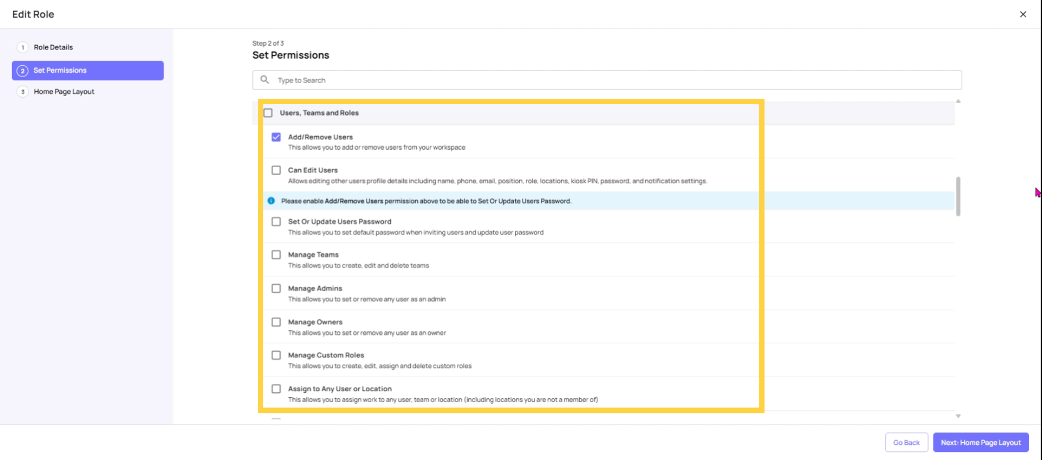The image size is (1042, 460).
Task: Click the password notice message text
Action: (426, 201)
